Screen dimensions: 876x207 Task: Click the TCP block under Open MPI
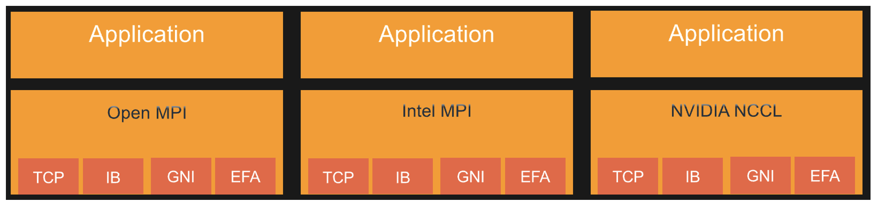pyautogui.click(x=48, y=176)
